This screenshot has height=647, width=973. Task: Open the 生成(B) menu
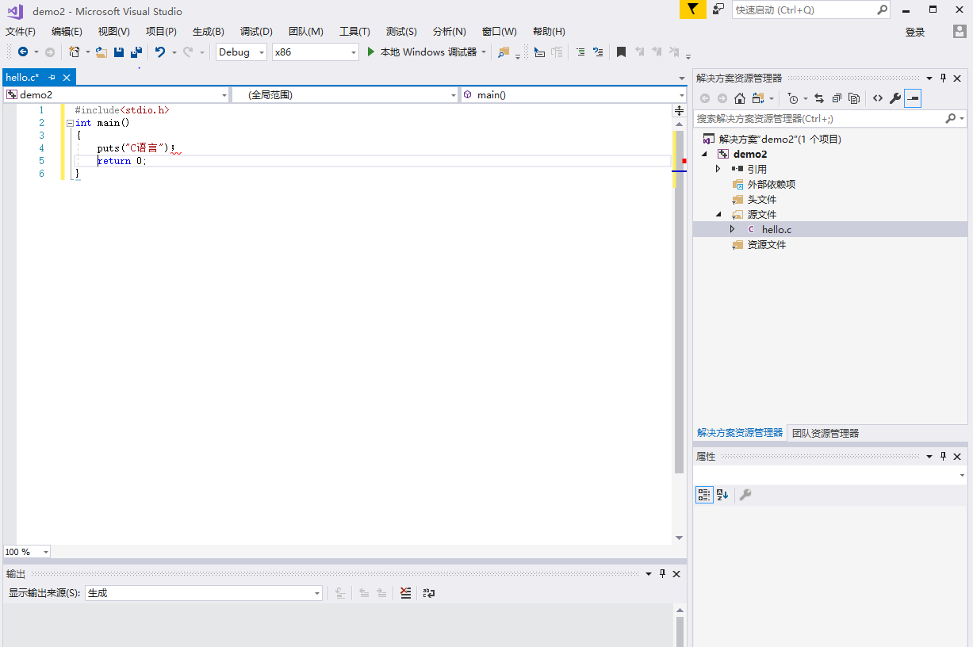point(208,32)
